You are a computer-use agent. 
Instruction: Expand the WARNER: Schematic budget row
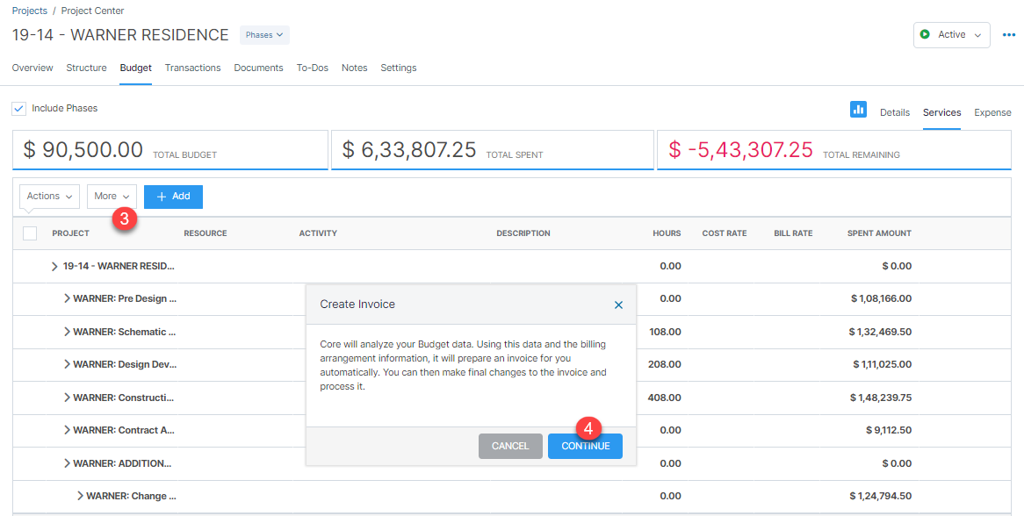[66, 332]
